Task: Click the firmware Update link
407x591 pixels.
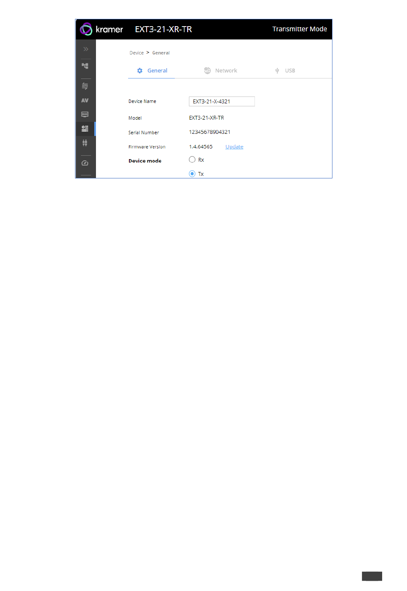Action: click(x=234, y=147)
